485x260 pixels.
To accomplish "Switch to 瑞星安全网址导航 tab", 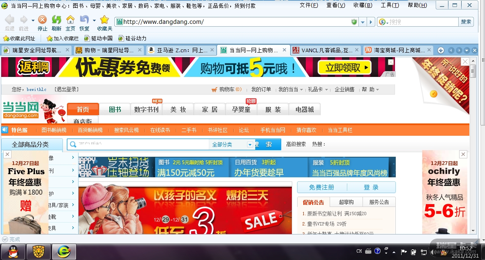I will click(x=37, y=50).
